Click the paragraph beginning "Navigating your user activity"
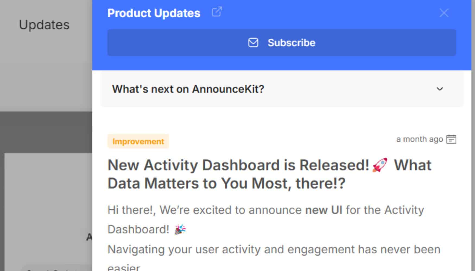This screenshot has width=475, height=271. (x=244, y=249)
